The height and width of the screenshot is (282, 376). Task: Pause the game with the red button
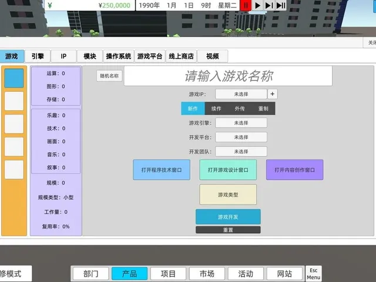coord(246,5)
